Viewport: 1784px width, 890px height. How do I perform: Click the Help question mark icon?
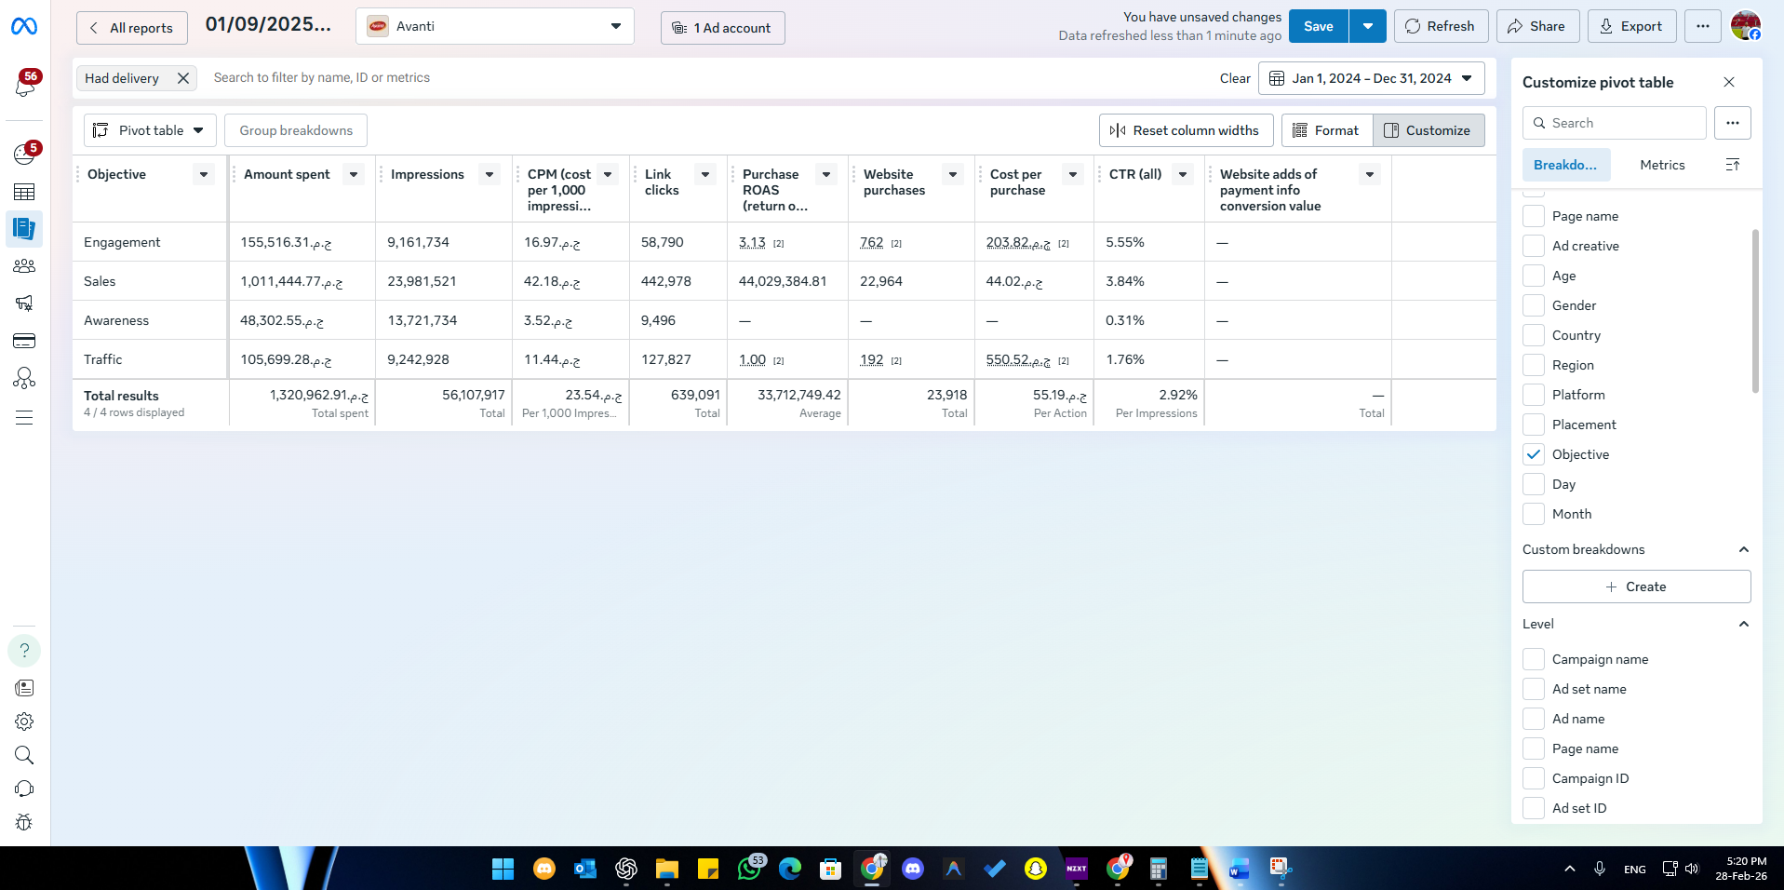click(24, 651)
